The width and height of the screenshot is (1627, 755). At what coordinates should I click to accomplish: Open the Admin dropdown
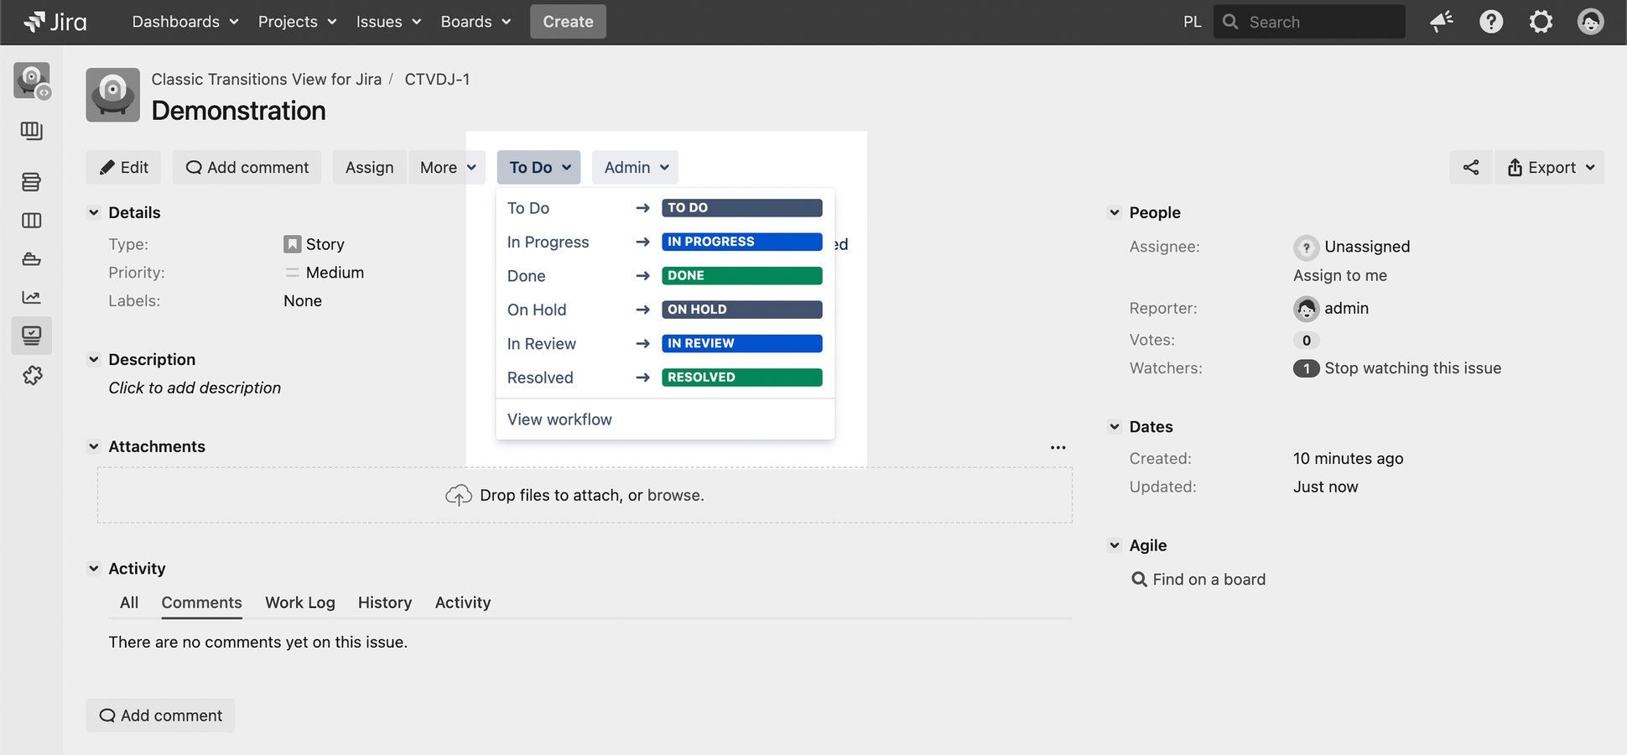point(635,168)
